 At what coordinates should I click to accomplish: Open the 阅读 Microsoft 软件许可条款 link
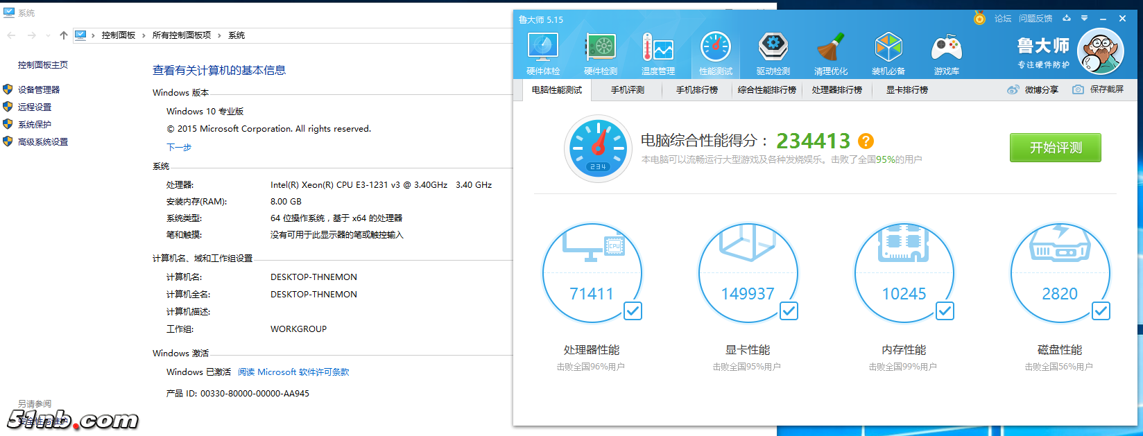(293, 372)
